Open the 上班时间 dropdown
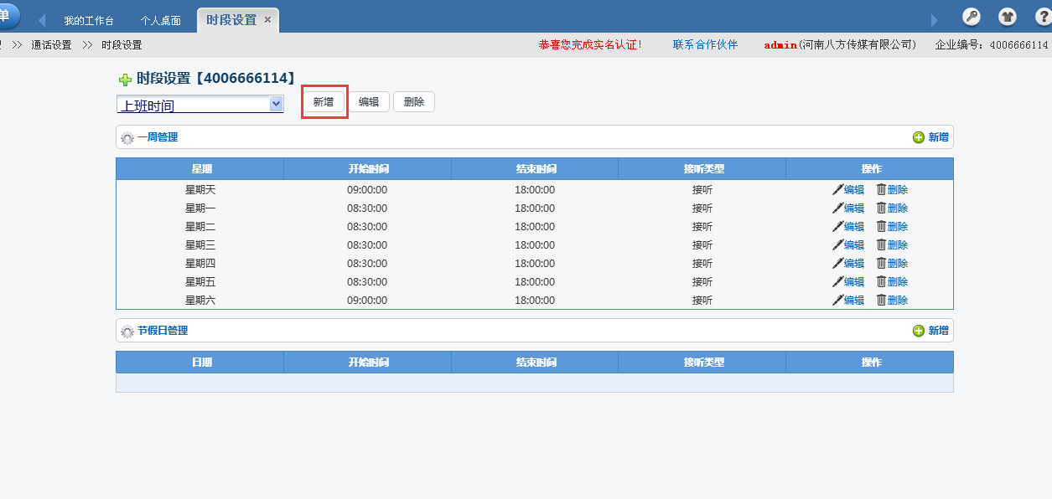 point(276,104)
